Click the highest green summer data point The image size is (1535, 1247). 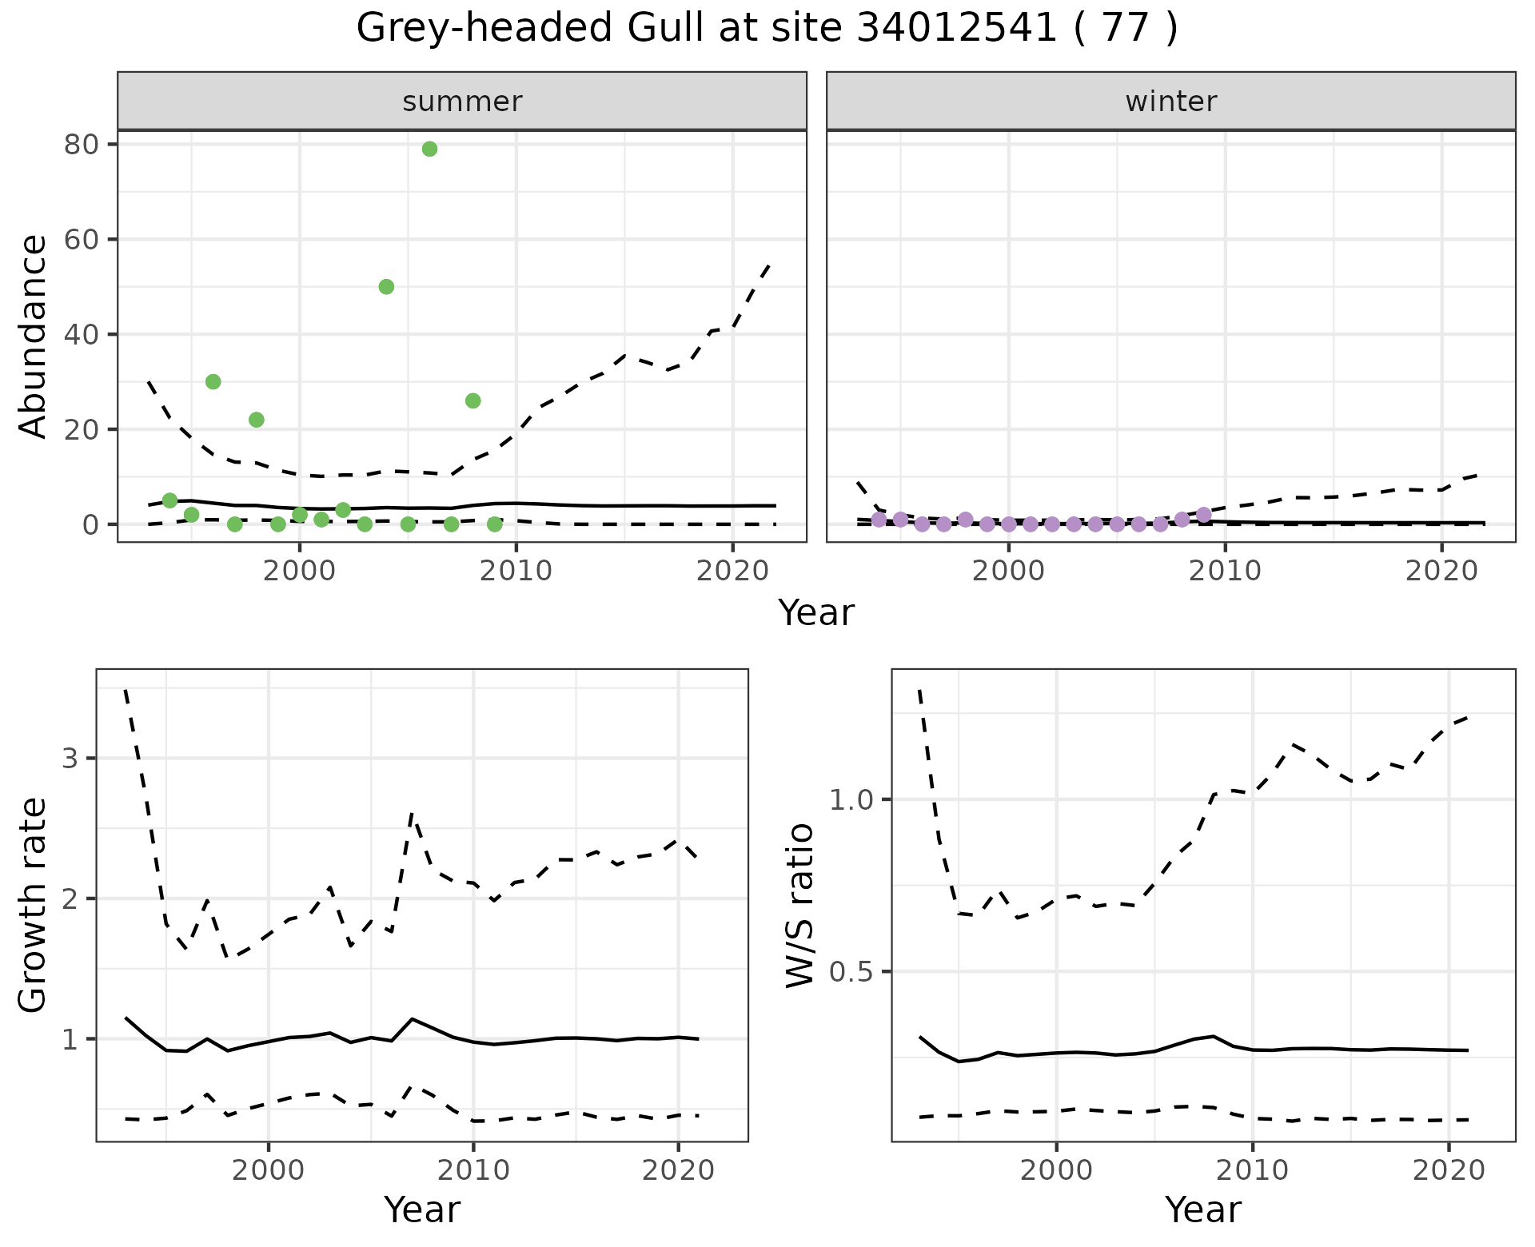[x=429, y=149]
